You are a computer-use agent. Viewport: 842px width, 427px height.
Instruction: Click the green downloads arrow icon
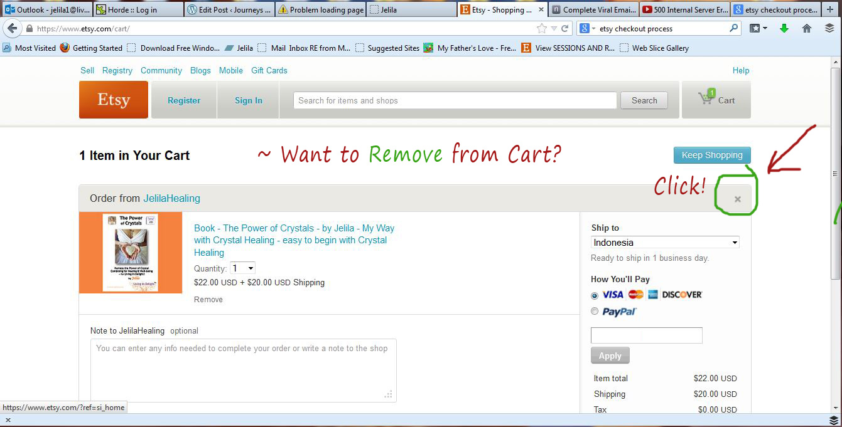click(x=784, y=29)
